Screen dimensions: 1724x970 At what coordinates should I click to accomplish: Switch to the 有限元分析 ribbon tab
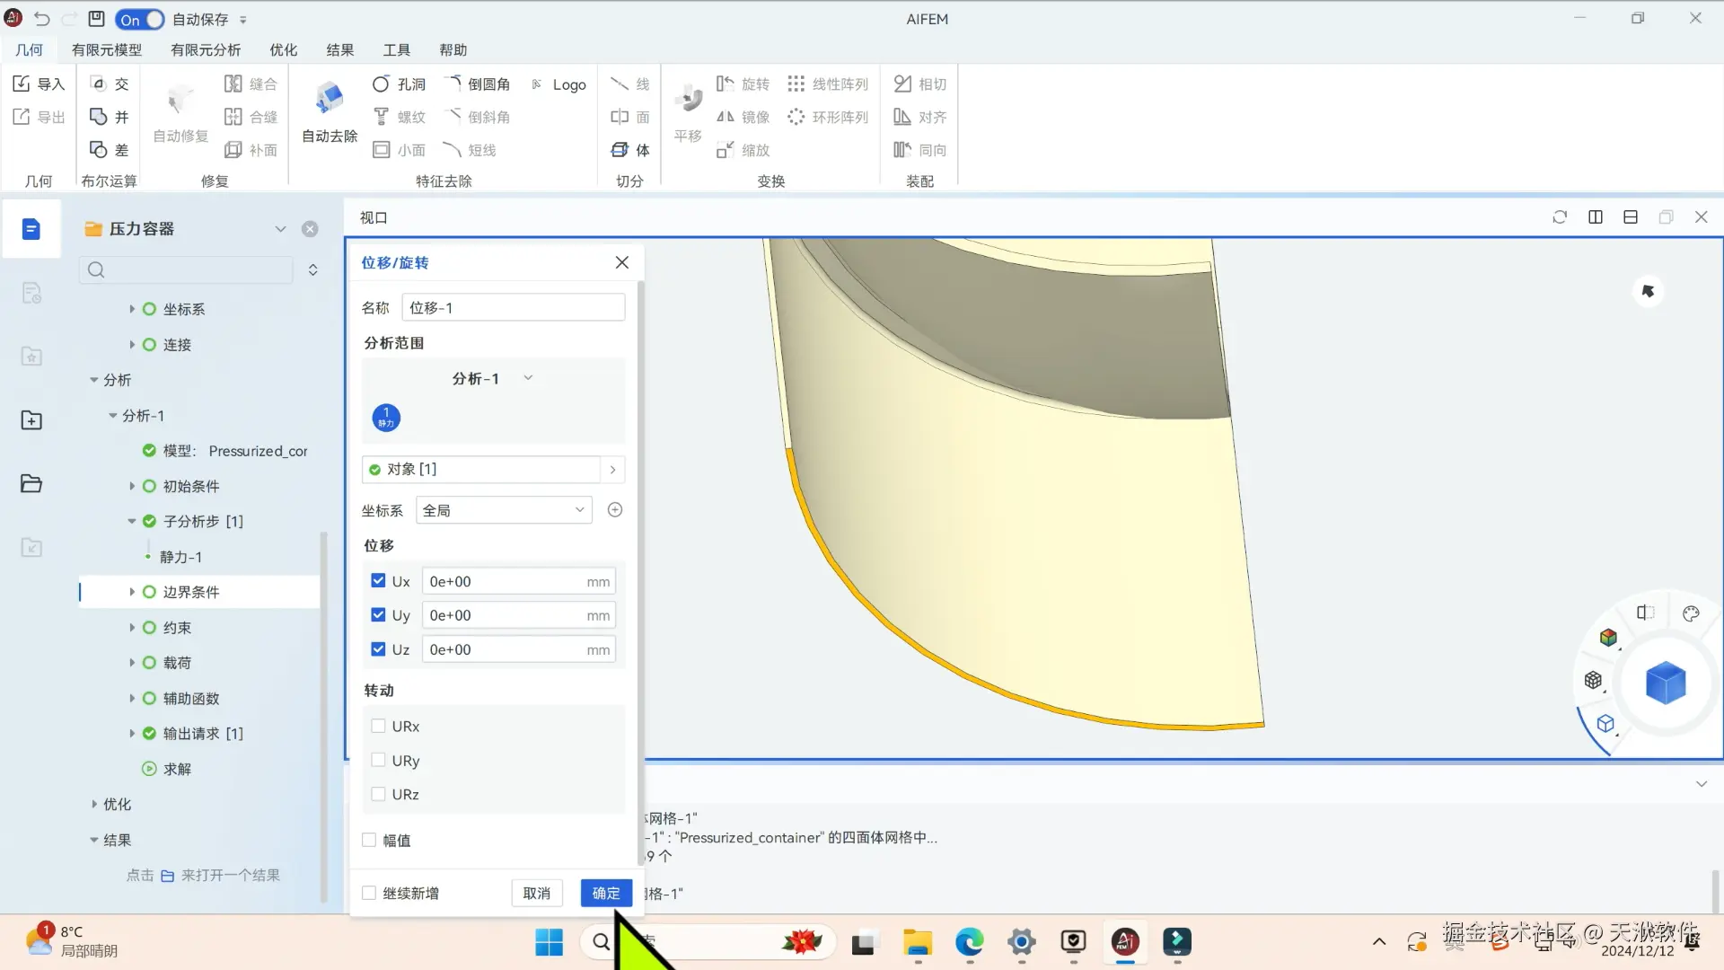click(x=206, y=50)
